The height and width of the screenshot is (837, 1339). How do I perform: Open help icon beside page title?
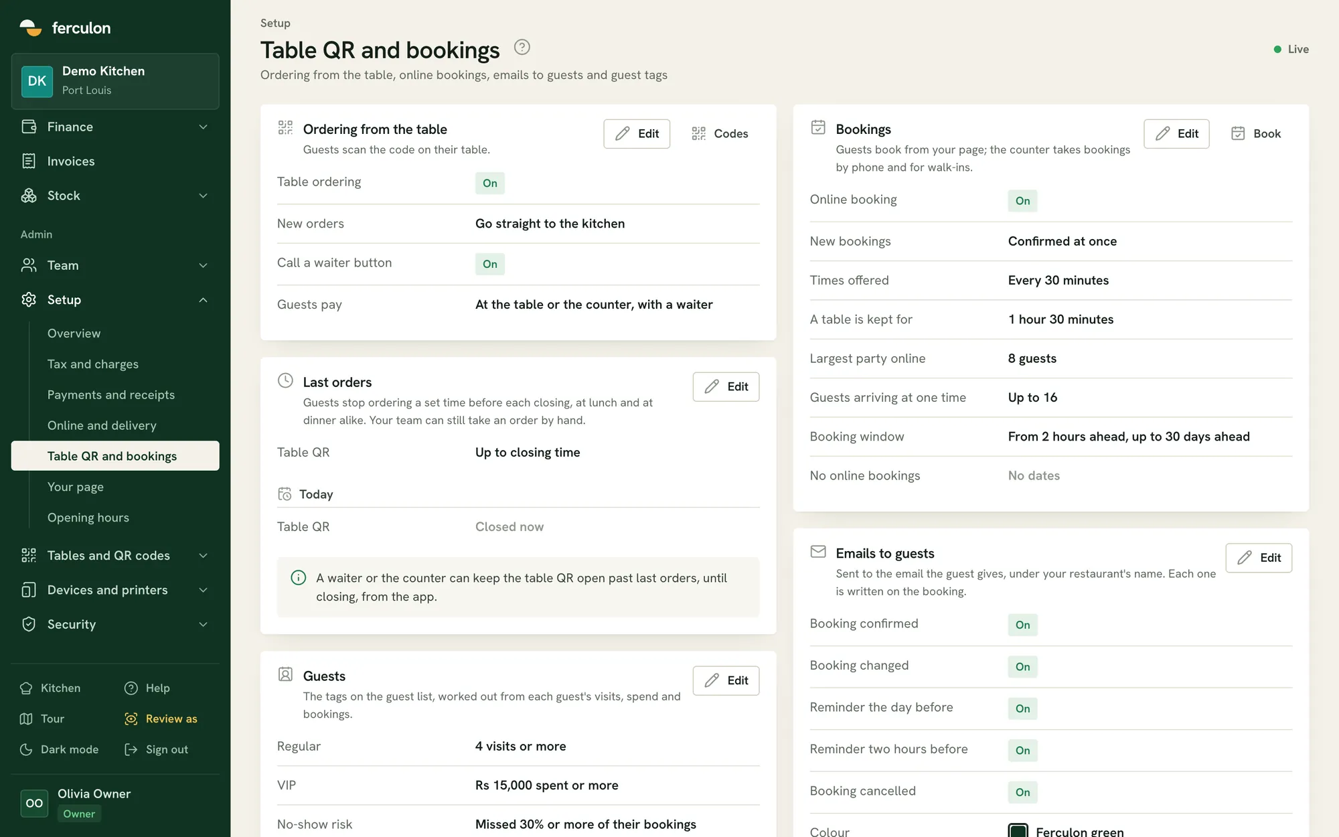pyautogui.click(x=522, y=48)
